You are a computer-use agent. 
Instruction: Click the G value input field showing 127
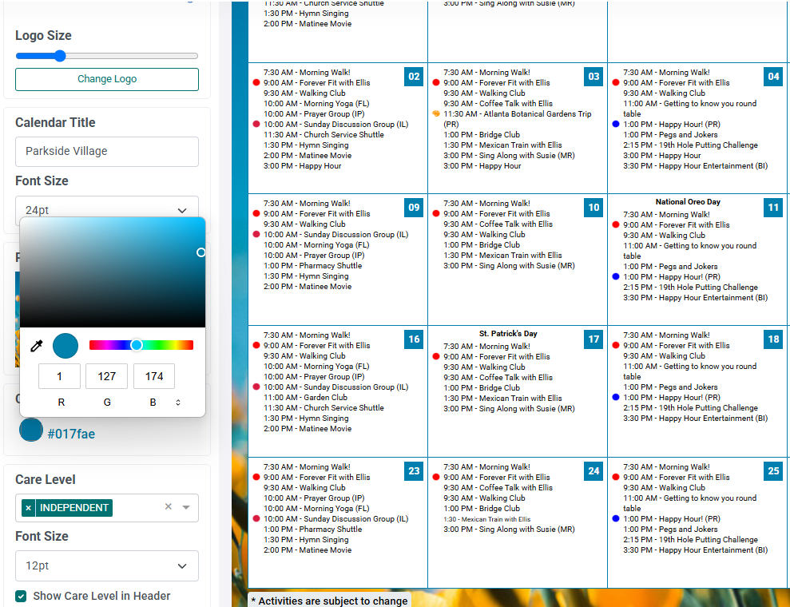point(107,376)
